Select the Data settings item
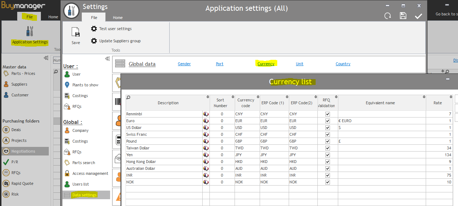Image resolution: width=458 pixels, height=206 pixels. coord(84,195)
